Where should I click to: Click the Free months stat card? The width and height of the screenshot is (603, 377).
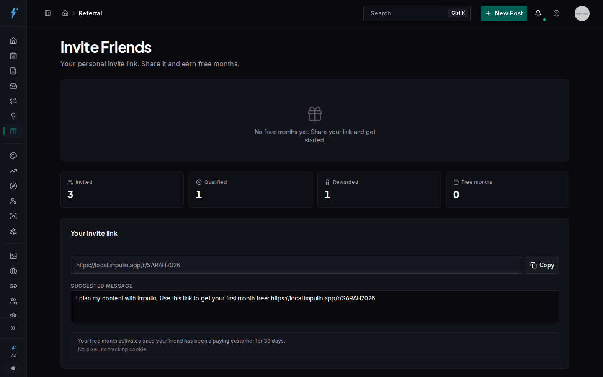pos(508,190)
